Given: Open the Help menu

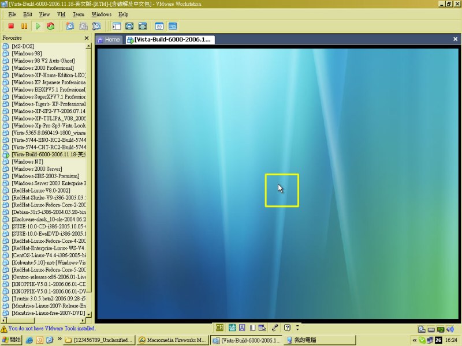Looking at the screenshot, I should [x=124, y=14].
